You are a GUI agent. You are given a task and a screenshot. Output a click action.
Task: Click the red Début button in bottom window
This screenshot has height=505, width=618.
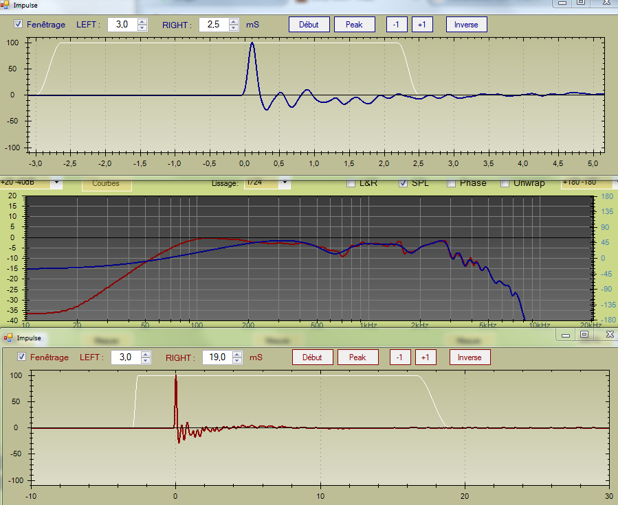tap(312, 357)
